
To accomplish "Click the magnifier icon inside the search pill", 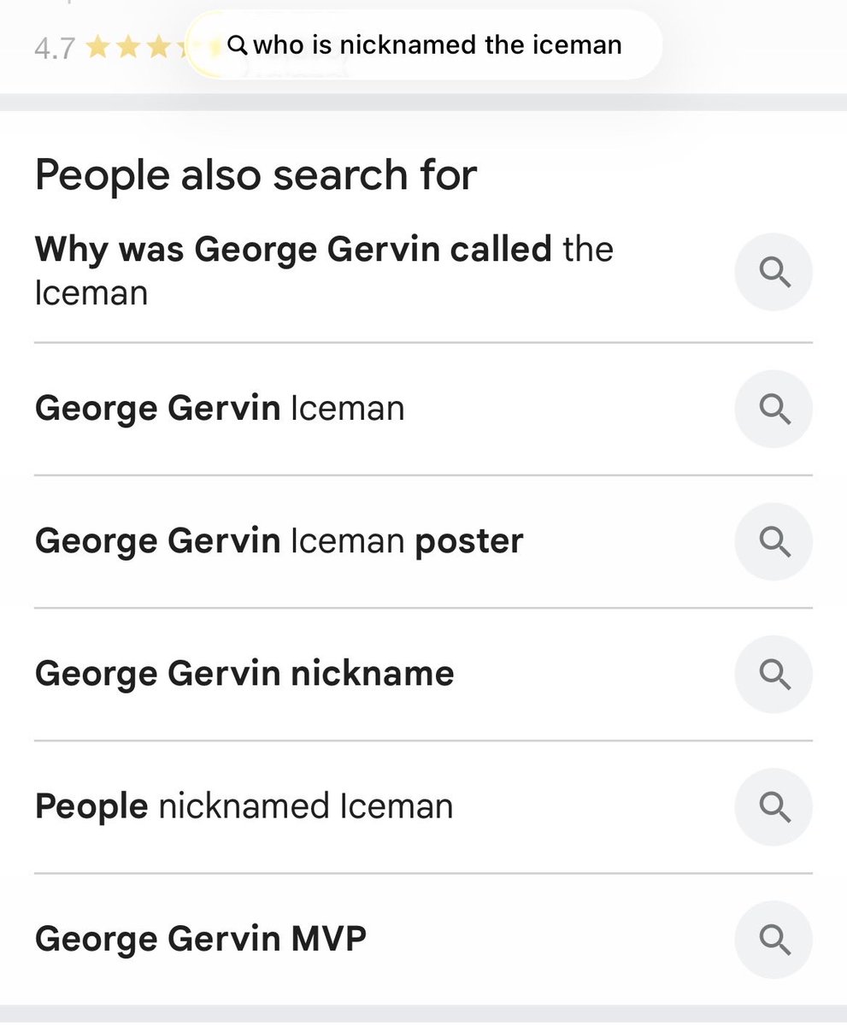I will coord(238,45).
